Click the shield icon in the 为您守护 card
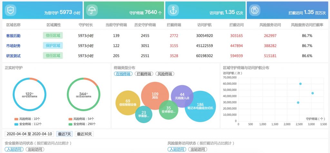The image size is (330, 153). (11, 10)
